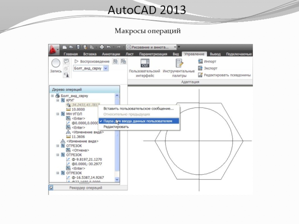The width and height of the screenshot is (299, 224).
Task: Switch to the Лист ribbon tab
Action: [129, 54]
